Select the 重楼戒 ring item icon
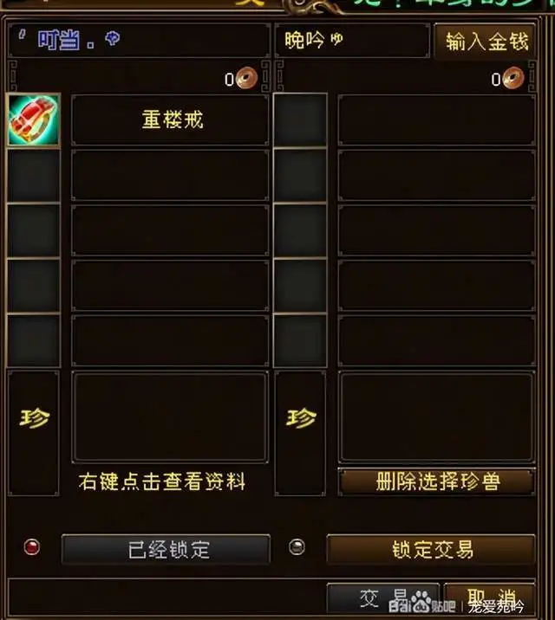 (34, 120)
